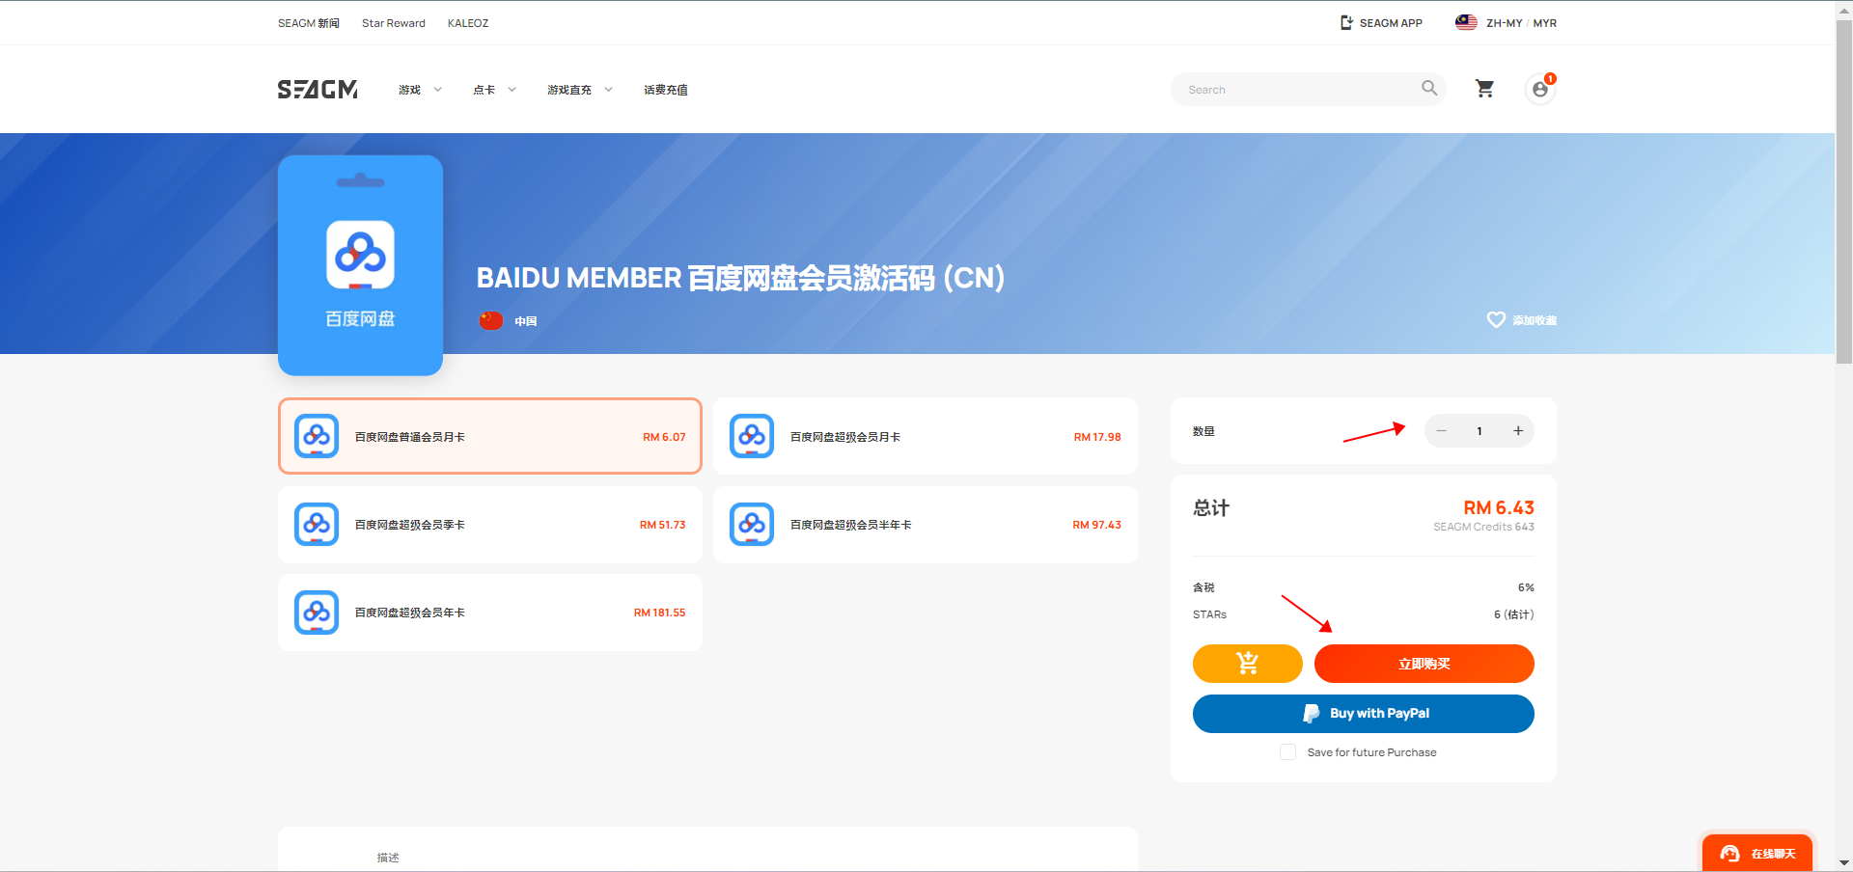This screenshot has width=1853, height=872.
Task: Open the Star Reward link
Action: coord(394,23)
